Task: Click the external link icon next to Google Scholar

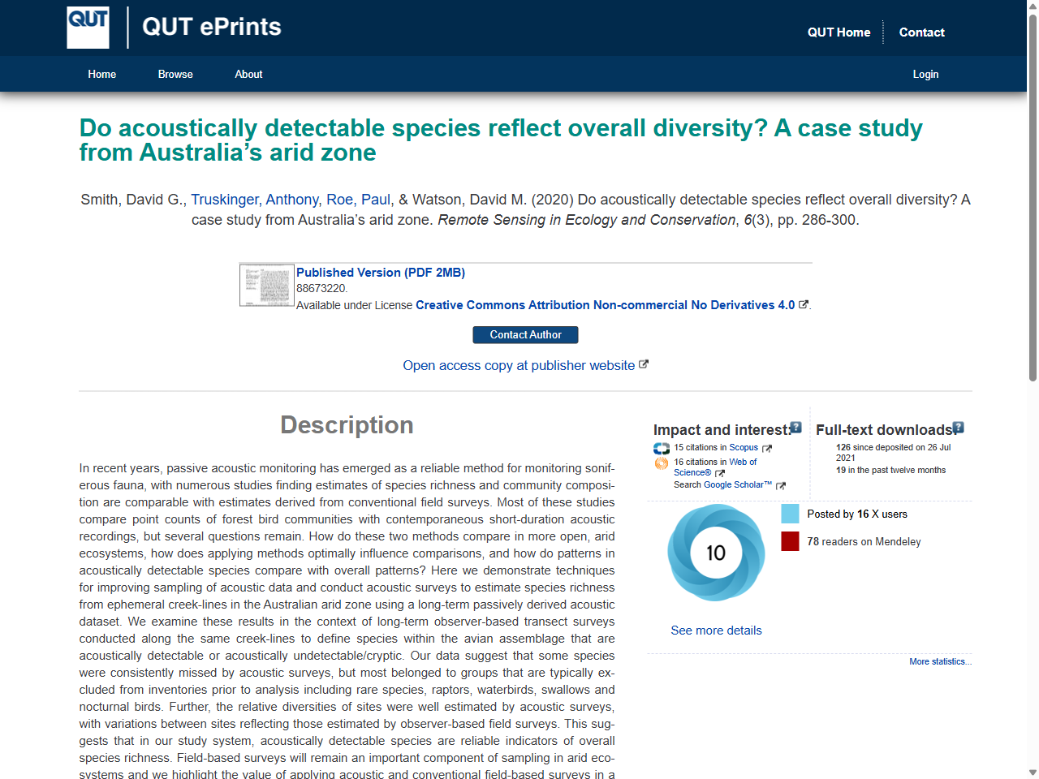Action: click(x=781, y=486)
